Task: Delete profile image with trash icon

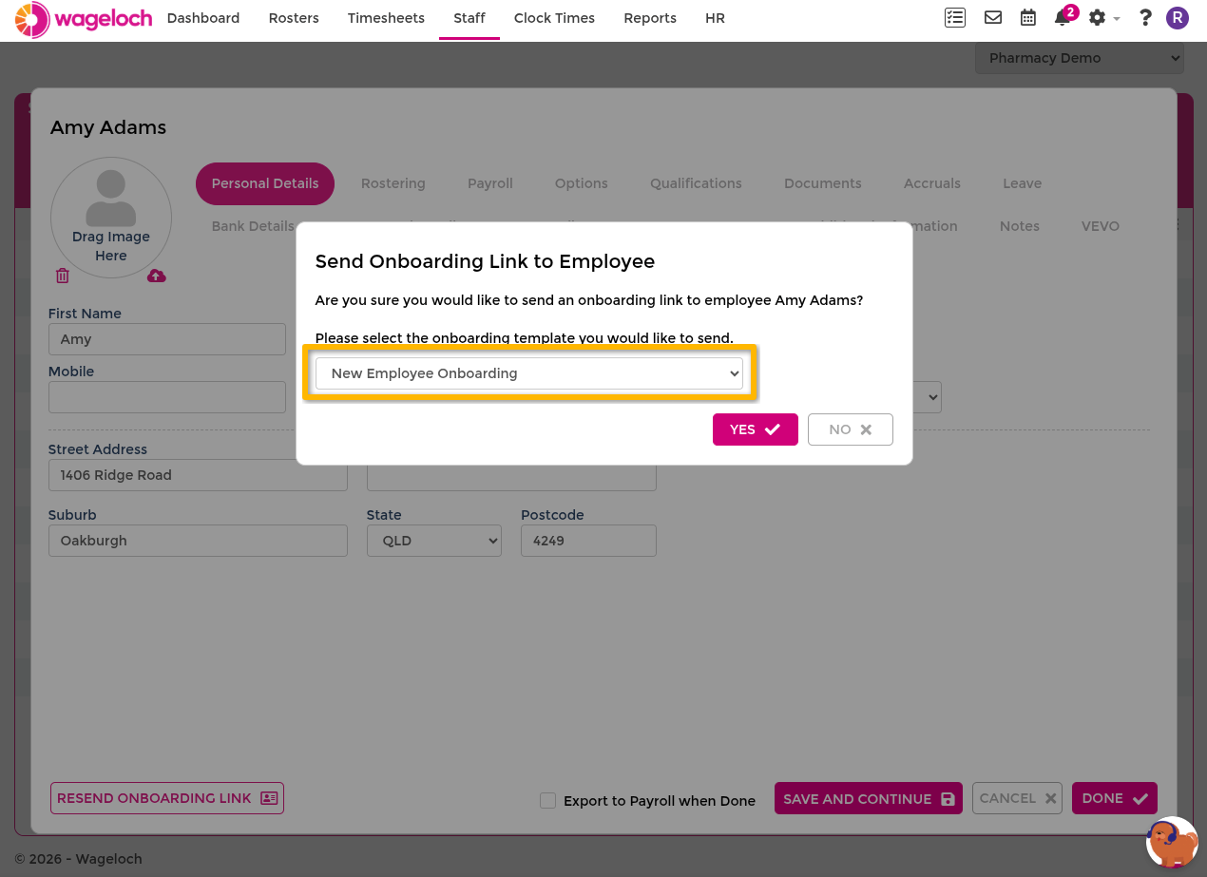Action: [x=63, y=276]
